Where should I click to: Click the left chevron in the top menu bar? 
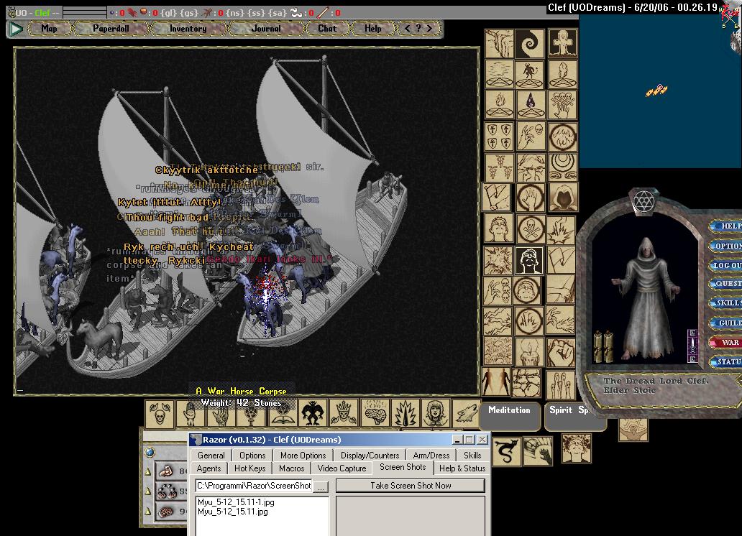click(407, 29)
